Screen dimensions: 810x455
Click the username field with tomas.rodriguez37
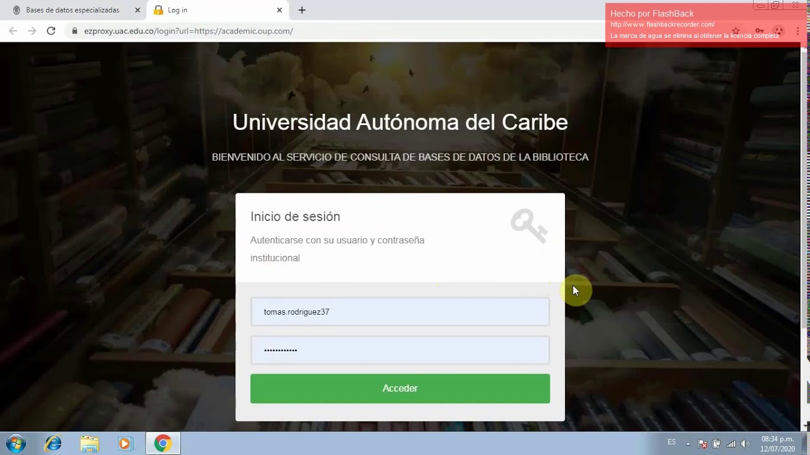pyautogui.click(x=400, y=312)
